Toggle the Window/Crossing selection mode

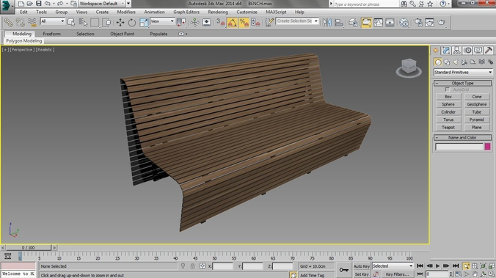coord(106,23)
